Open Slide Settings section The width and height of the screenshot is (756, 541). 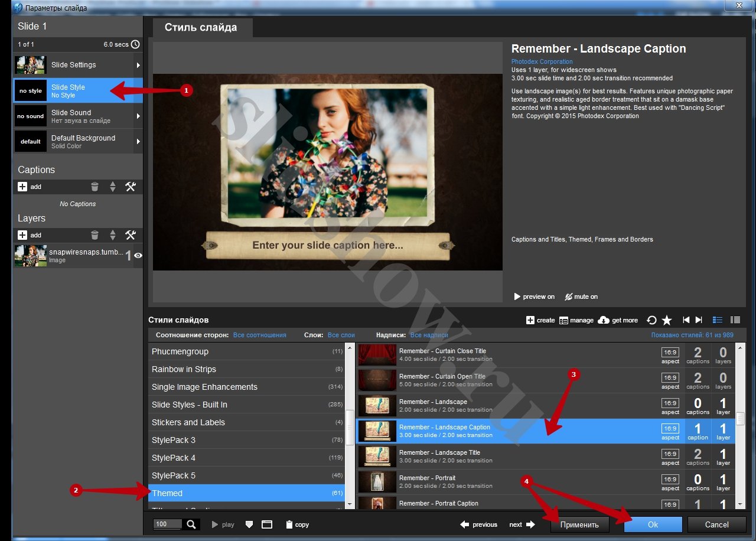pos(78,65)
